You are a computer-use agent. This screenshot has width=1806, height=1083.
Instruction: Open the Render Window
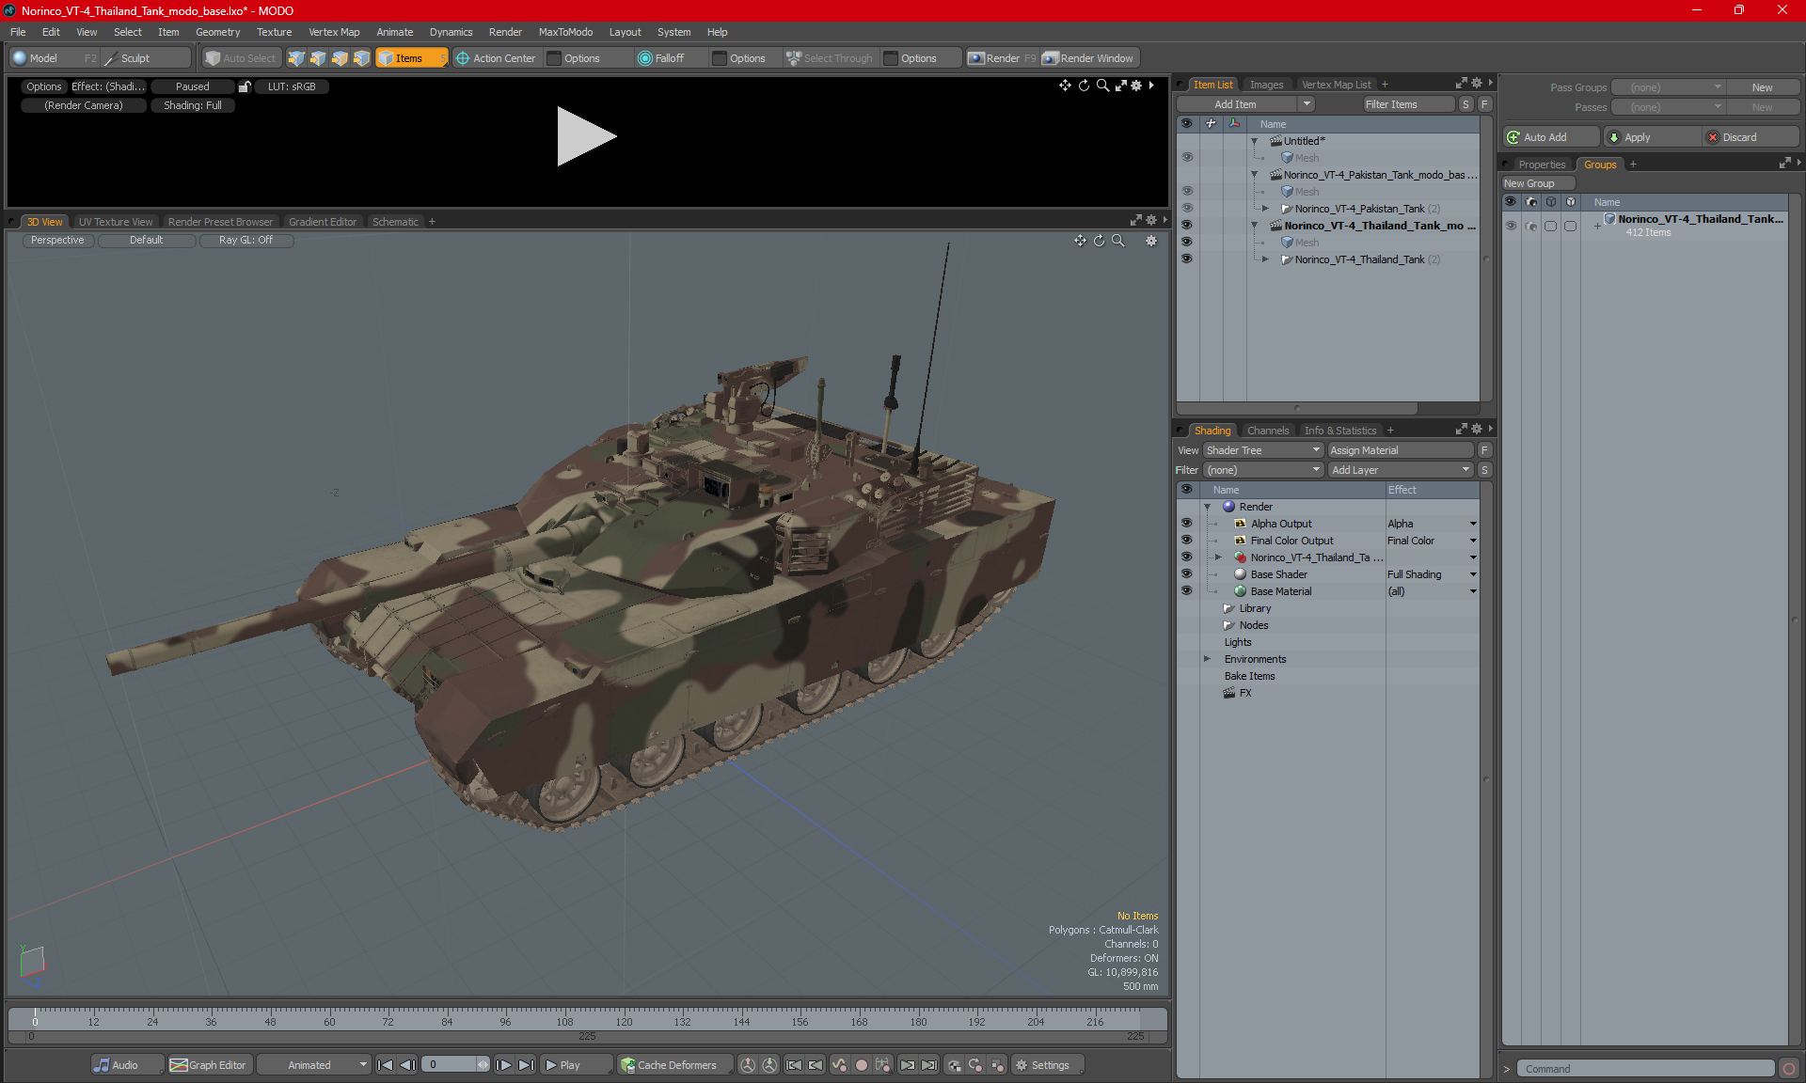[x=1088, y=58]
